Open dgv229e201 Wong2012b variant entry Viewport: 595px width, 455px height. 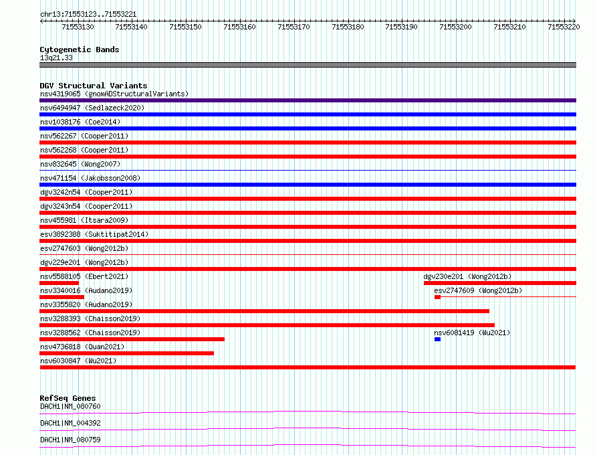(x=84, y=262)
